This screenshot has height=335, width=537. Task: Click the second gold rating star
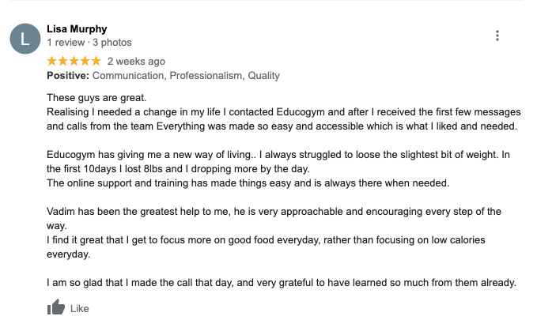[63, 62]
